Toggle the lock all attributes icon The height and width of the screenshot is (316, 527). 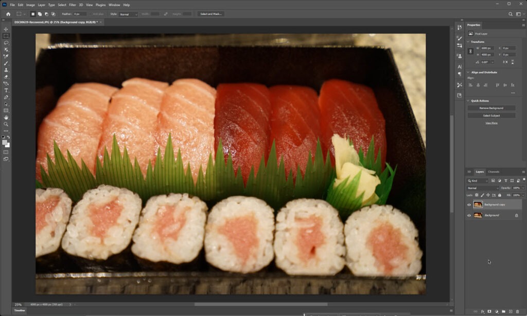498,195
